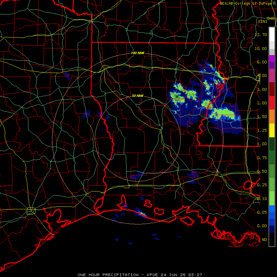Select the 1.25 legend value
This screenshot has width=277, height=277.
click(x=262, y=130)
